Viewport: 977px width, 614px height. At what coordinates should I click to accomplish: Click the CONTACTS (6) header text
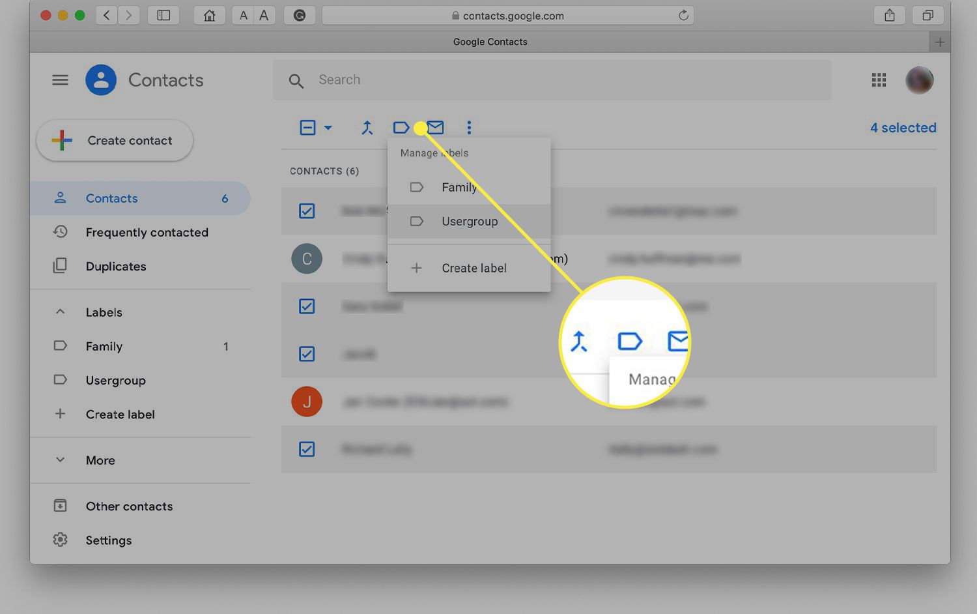(x=324, y=171)
